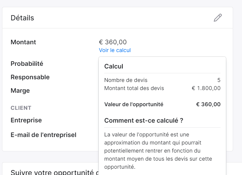Viewport: 242px width, 175px height.
Task: Click the bold € 360,00 opportunity value
Action: 208,104
